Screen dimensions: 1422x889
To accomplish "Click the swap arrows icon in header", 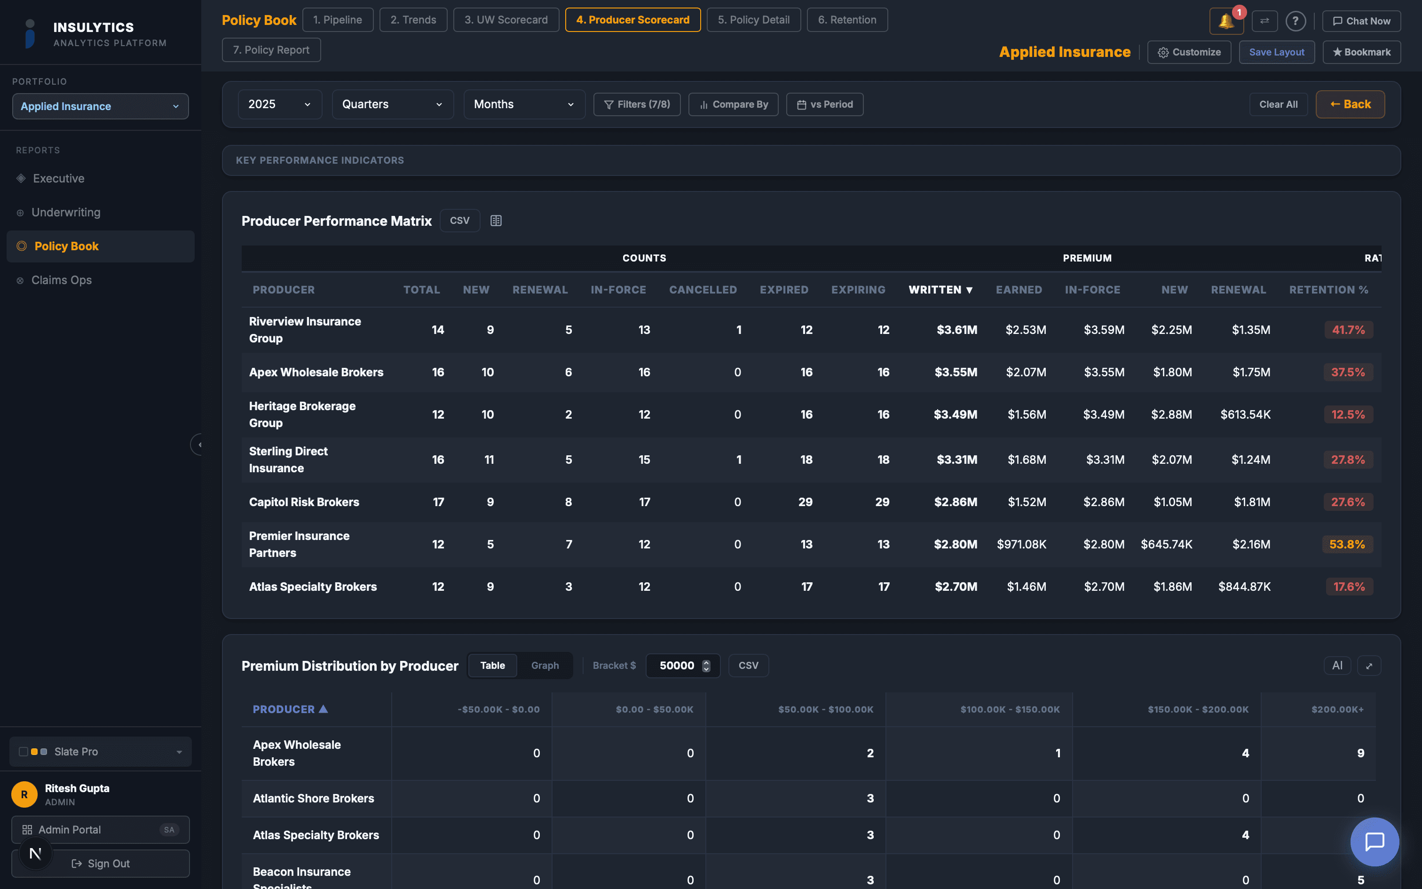I will (x=1264, y=21).
